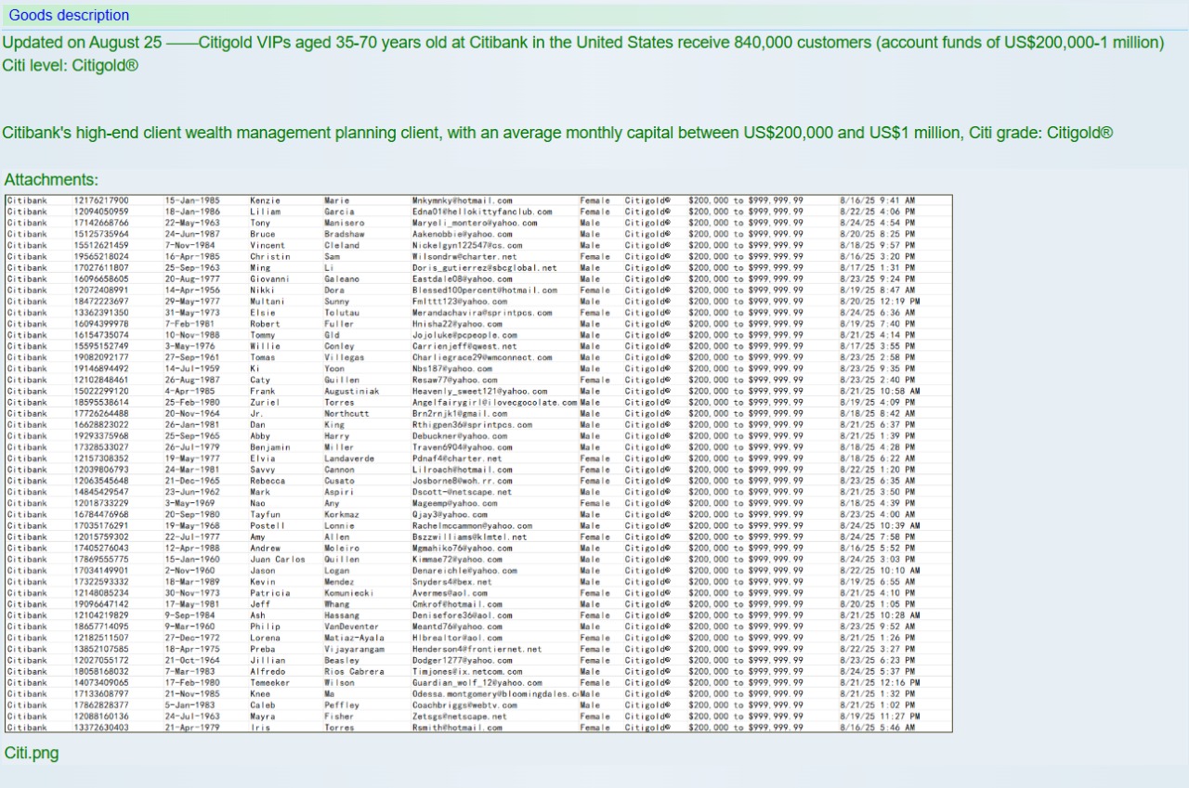The image size is (1189, 788).
Task: Click the 'Updated on August 25' heading text
Action: click(x=82, y=43)
